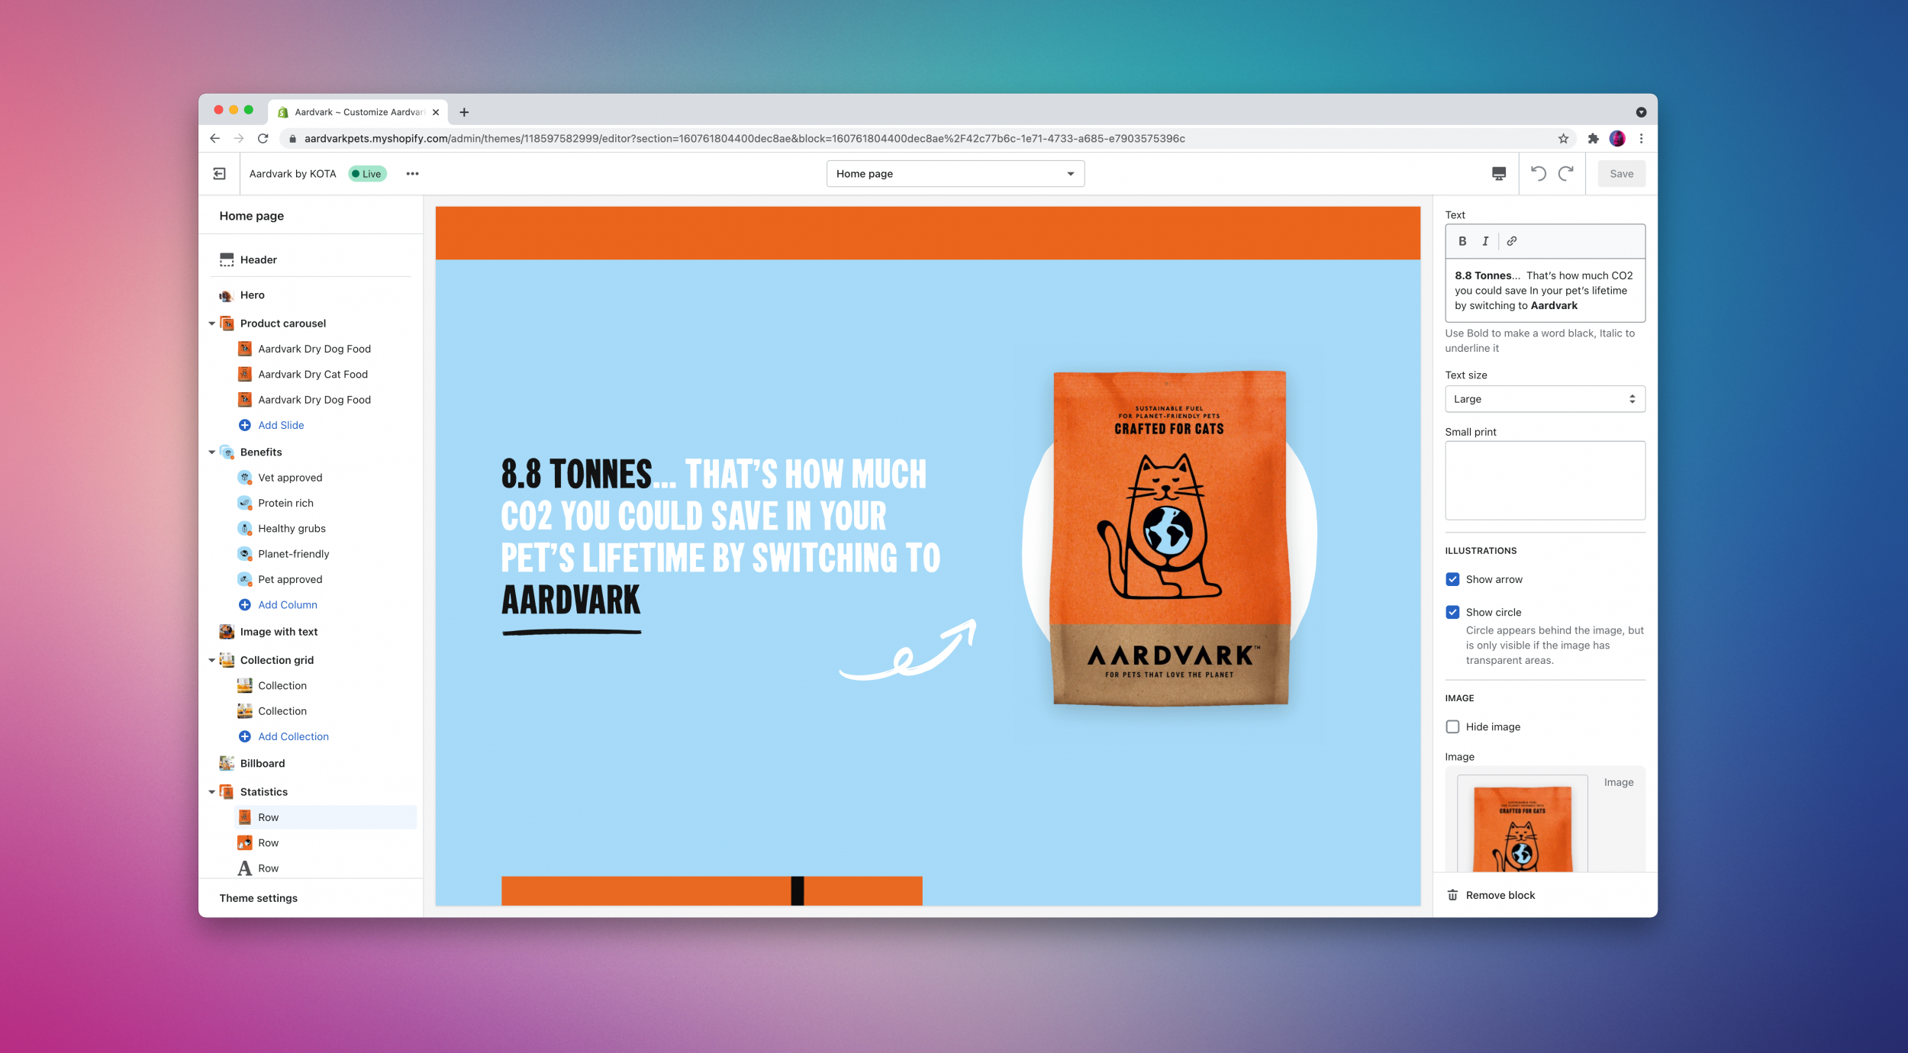Click the Chrome profile avatar

(1617, 139)
